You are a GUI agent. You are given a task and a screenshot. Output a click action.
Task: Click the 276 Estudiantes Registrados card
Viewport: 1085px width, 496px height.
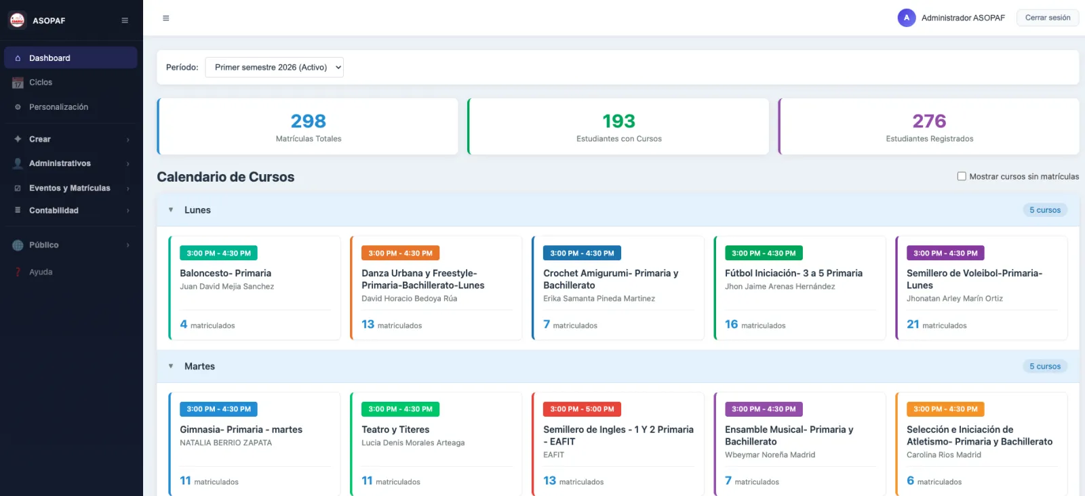(x=929, y=127)
